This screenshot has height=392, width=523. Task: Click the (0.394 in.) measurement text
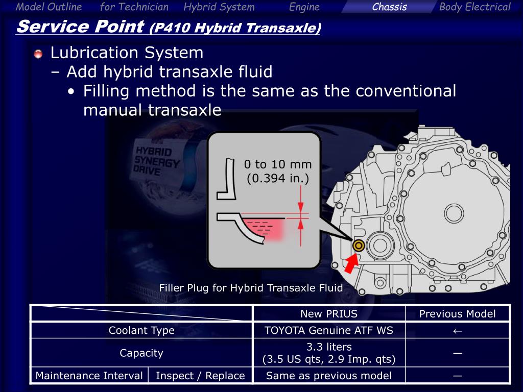point(278,178)
